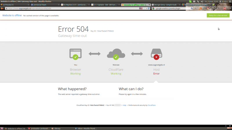Click the US flag icon in the address bar
Screen dimensions: 232x130
(x=141, y=8)
